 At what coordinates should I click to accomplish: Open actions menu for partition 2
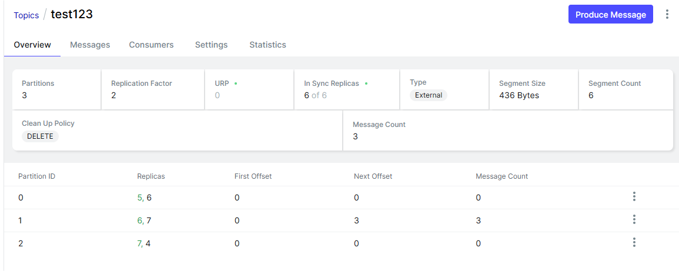634,242
